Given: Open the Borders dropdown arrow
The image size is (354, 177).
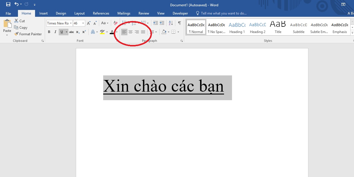Looking at the screenshot, I should [178, 32].
